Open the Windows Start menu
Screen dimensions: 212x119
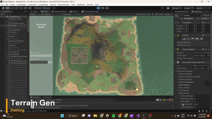[62, 116]
